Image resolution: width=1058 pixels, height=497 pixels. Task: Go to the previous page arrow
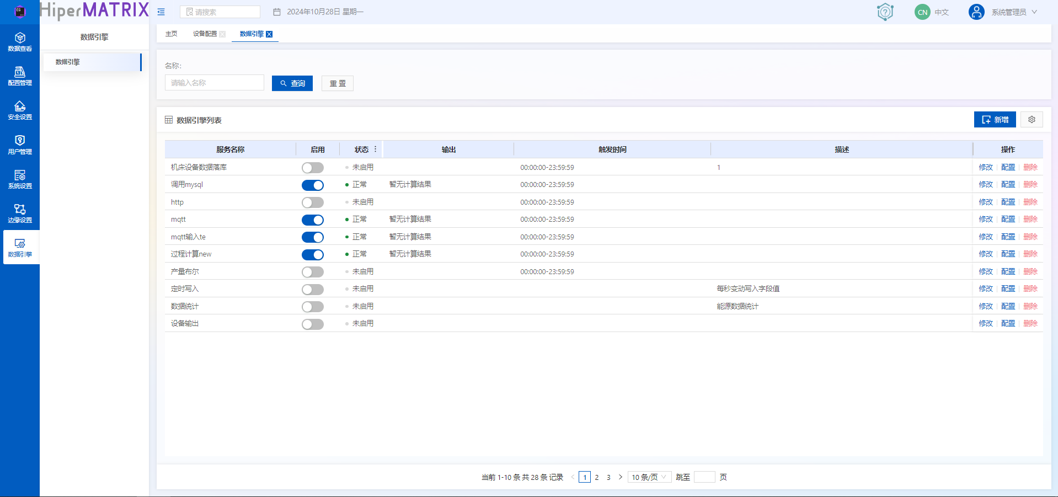573,477
